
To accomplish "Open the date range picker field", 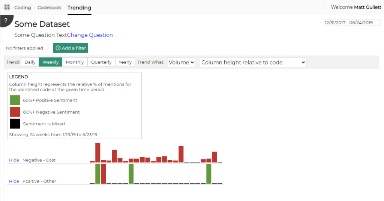I will (x=352, y=22).
